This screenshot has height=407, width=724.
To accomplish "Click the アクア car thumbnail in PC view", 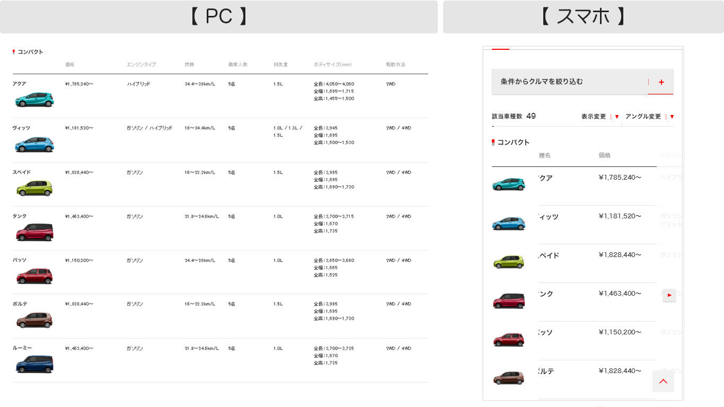I will pyautogui.click(x=34, y=100).
